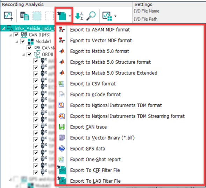
Task: Click the sort A to Z icon
Action: coord(79,16)
